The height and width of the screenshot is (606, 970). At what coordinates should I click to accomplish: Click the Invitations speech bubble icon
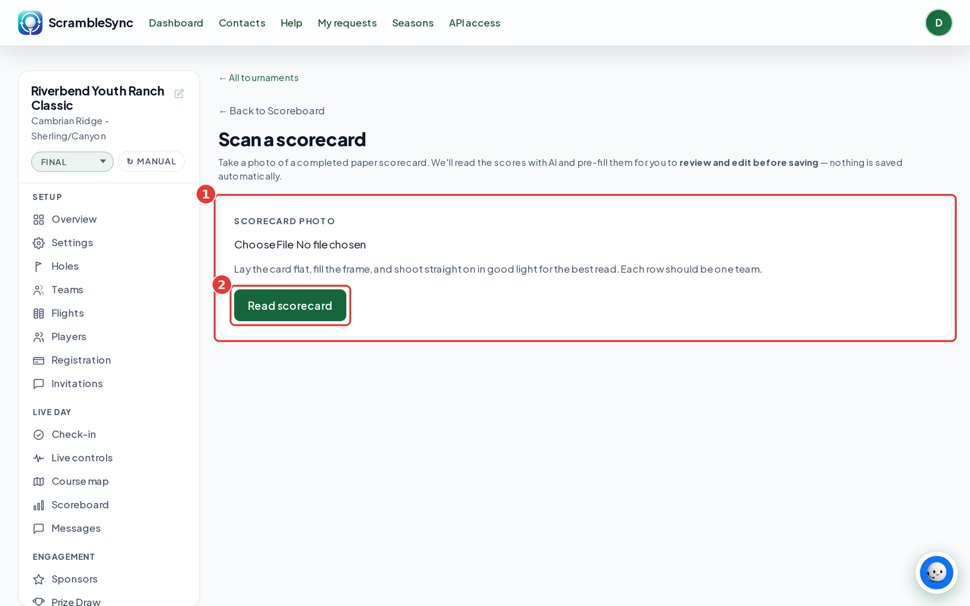point(39,384)
